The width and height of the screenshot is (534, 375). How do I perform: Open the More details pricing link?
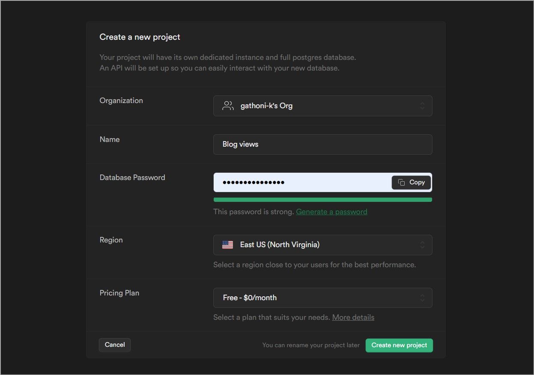click(x=353, y=317)
